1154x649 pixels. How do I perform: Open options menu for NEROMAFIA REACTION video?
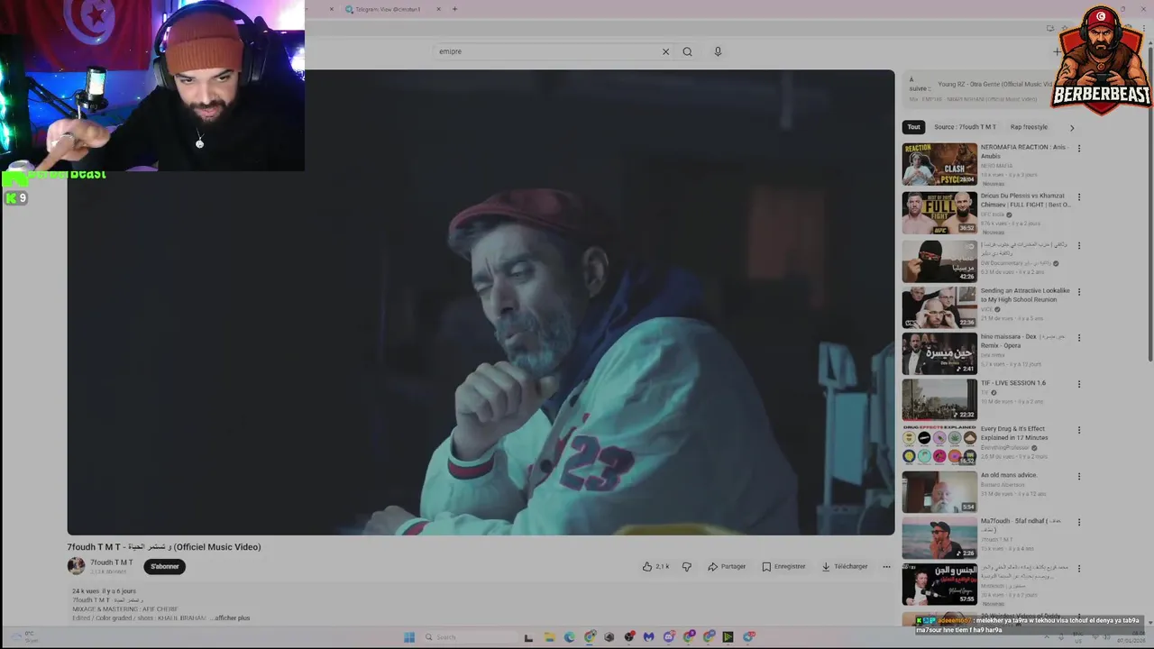point(1078,148)
